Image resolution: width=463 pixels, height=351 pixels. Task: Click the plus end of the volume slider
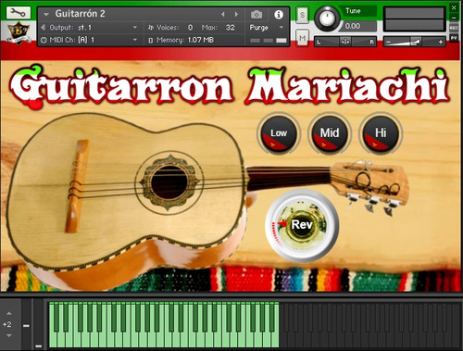tap(441, 42)
